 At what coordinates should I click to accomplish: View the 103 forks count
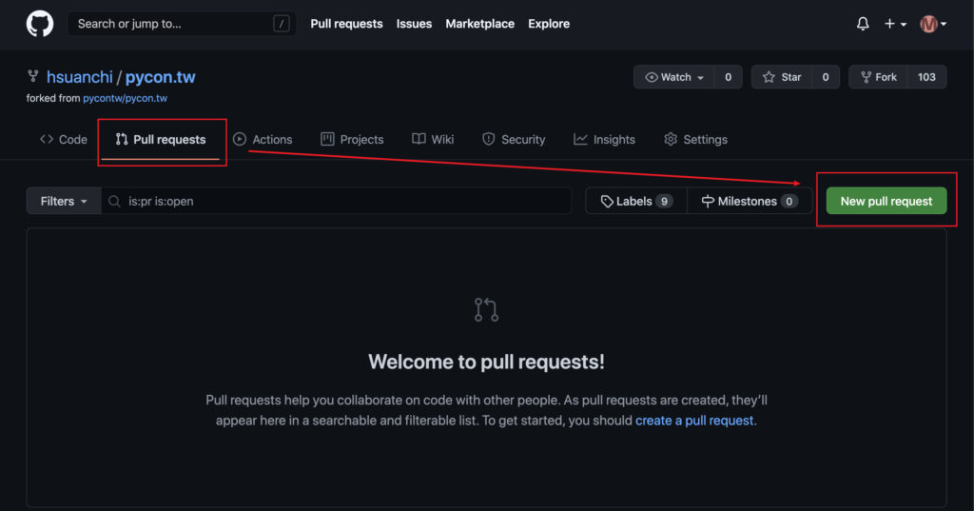click(x=926, y=77)
